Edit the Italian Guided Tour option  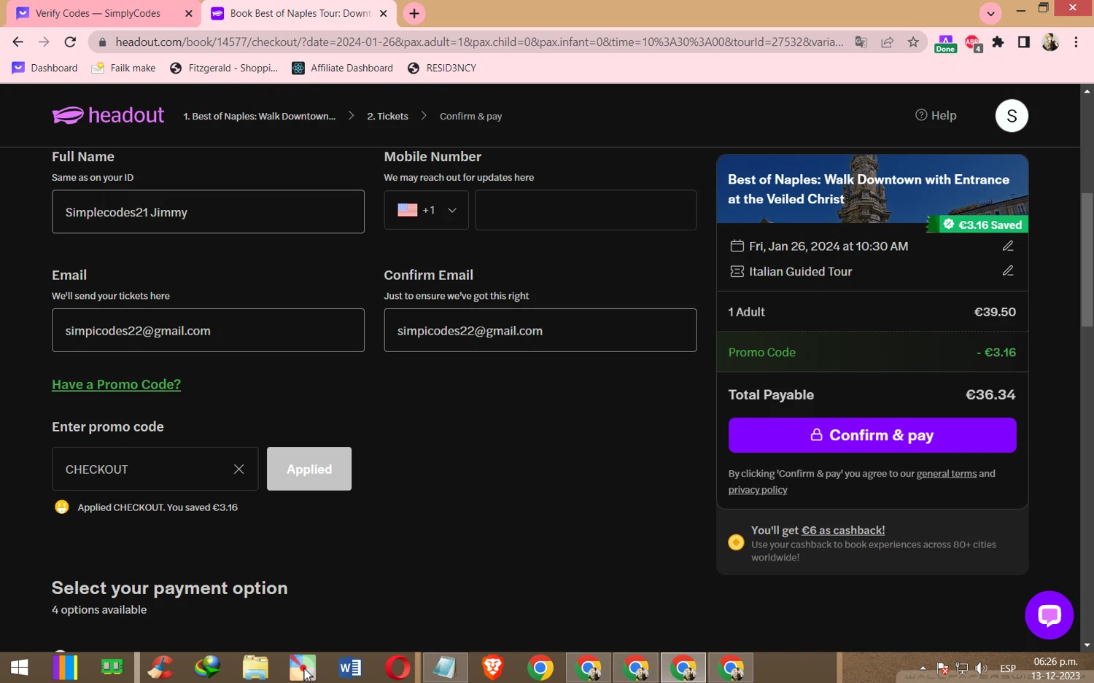1007,270
